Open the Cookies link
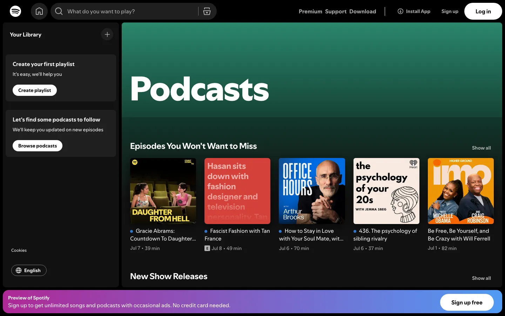 19,250
